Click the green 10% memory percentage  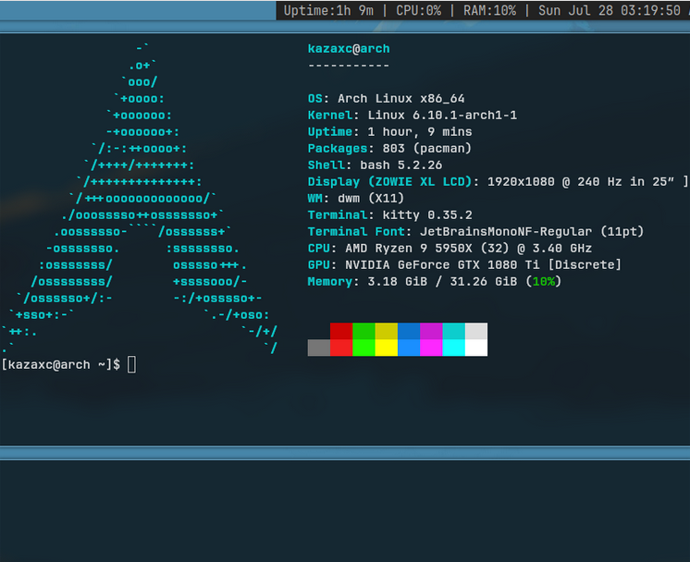point(544,281)
